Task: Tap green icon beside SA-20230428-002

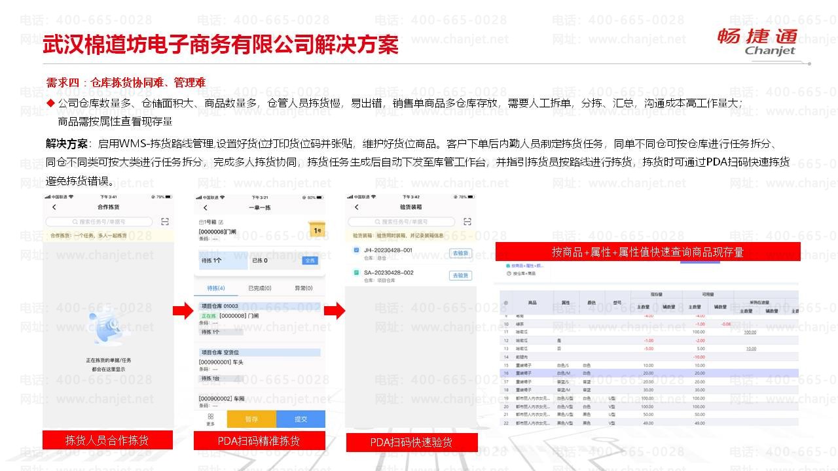Action: point(356,273)
